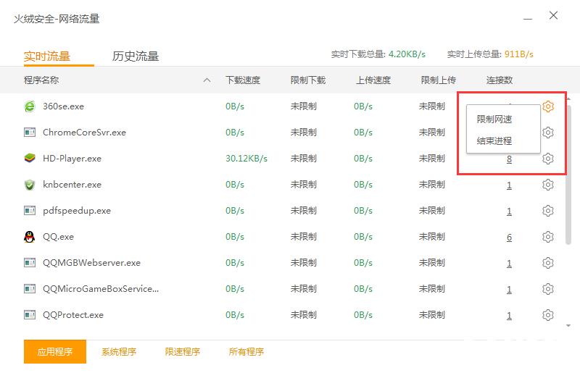Click the scrollbar down arrow
This screenshot has height=373, width=580.
coord(568,325)
